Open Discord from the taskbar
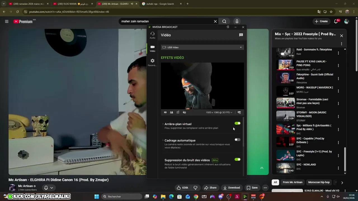The width and height of the screenshot is (358, 201). point(221,197)
